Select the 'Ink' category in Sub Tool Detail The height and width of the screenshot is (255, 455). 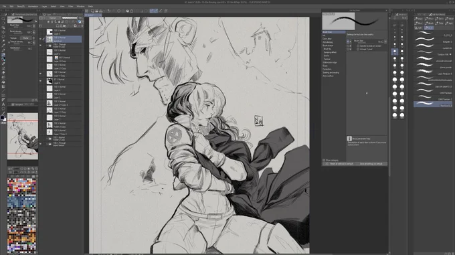point(324,35)
